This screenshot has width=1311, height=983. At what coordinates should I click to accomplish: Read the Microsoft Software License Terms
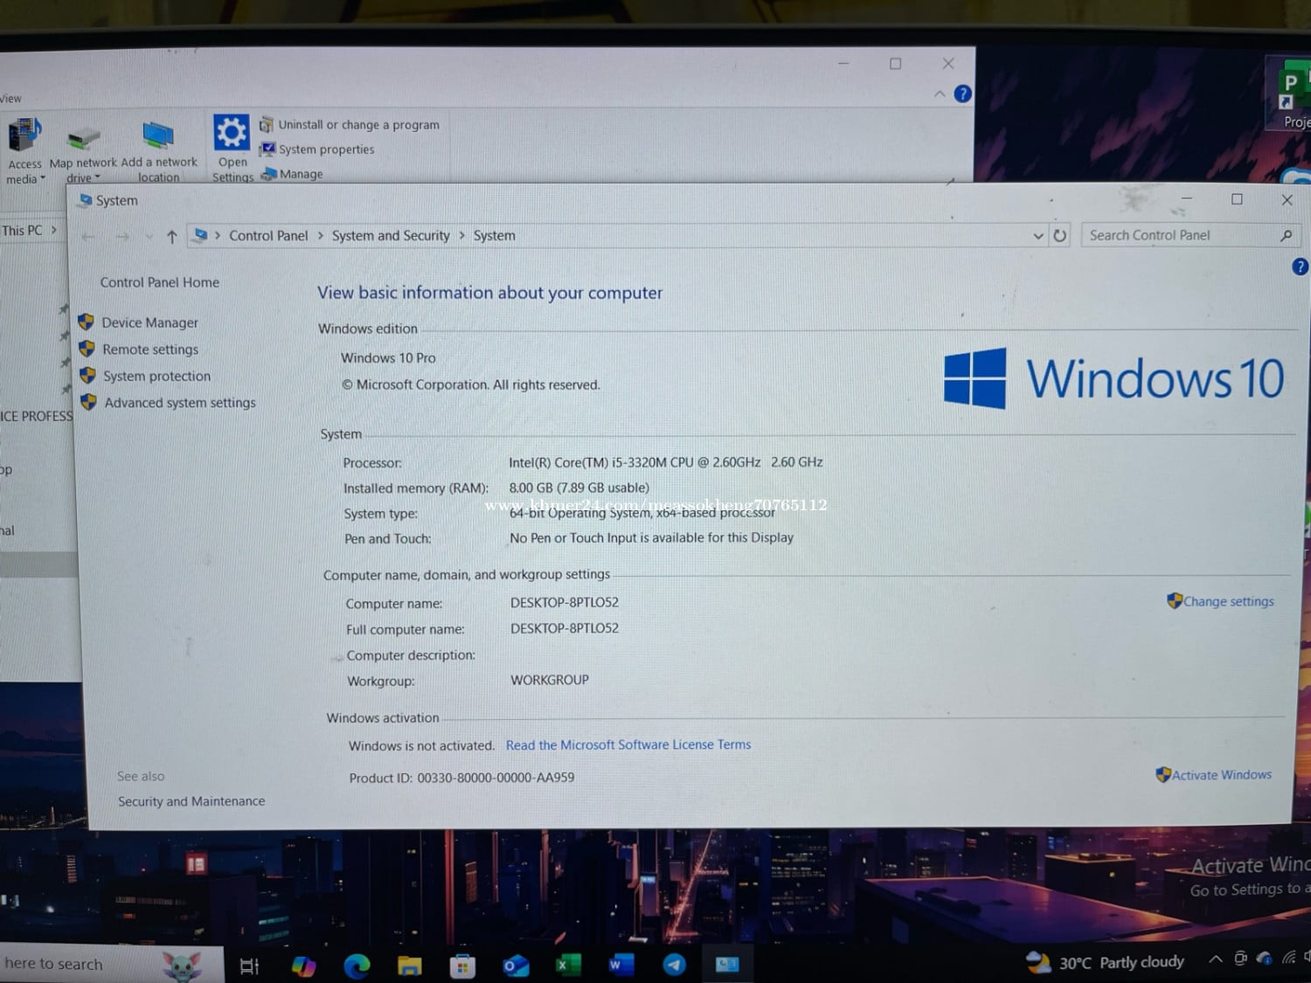628,745
